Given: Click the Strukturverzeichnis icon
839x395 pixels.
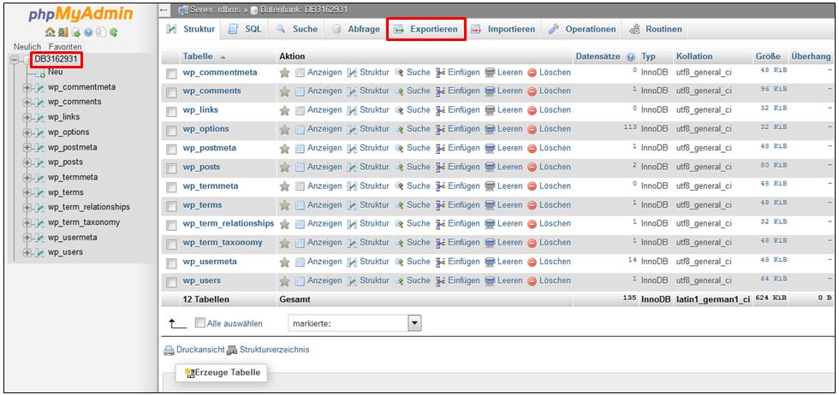Looking at the screenshot, I should pos(232,351).
